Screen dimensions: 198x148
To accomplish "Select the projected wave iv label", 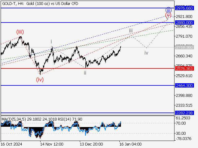I will [x=146, y=53].
